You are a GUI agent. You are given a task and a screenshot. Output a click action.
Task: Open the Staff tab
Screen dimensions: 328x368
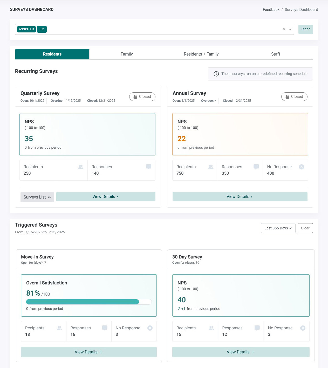[276, 54]
